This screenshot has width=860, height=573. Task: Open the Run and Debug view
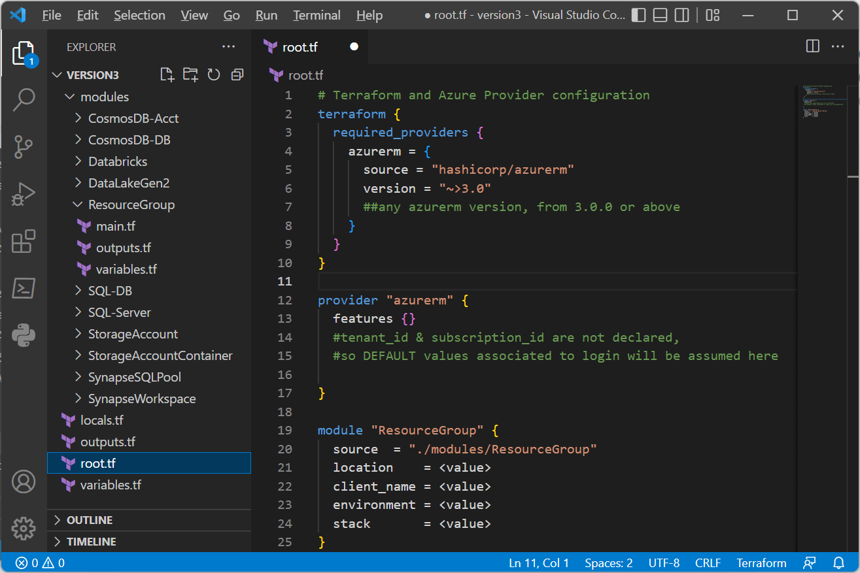tap(24, 193)
